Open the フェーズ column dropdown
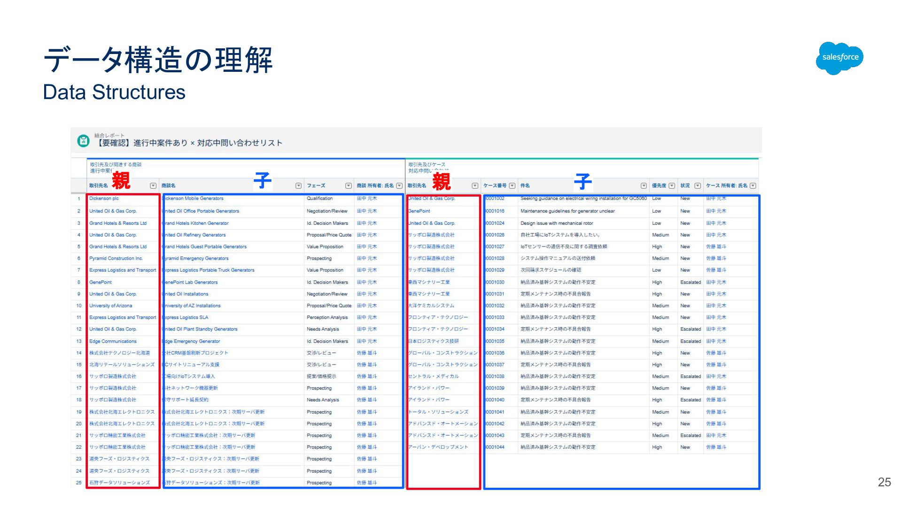This screenshot has width=901, height=507. [349, 186]
